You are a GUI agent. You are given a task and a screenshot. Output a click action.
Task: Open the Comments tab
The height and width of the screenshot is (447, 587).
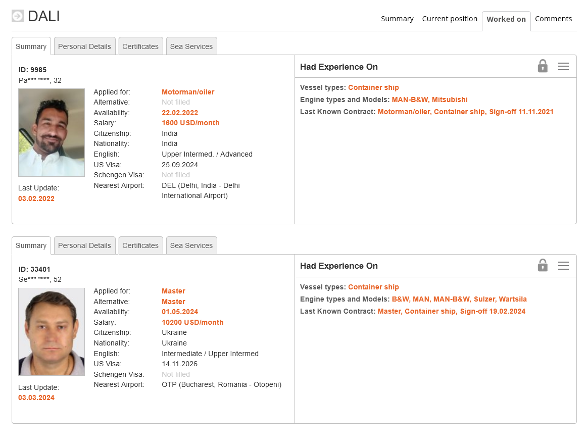pyautogui.click(x=553, y=19)
